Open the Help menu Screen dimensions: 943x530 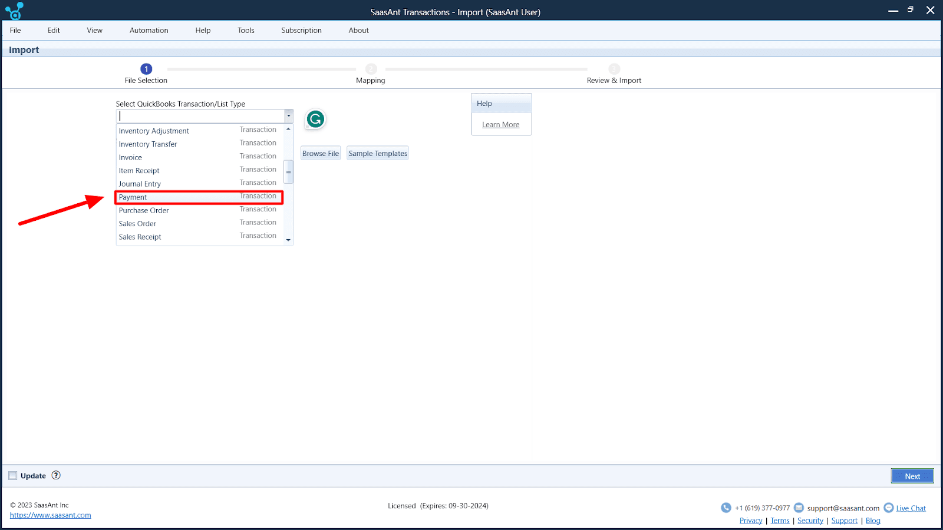(203, 30)
